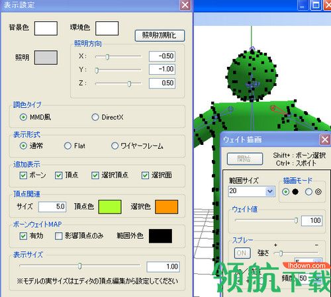Toggle the 影響頂点のみ checkbox
This screenshot has height=297, width=331.
58,236
